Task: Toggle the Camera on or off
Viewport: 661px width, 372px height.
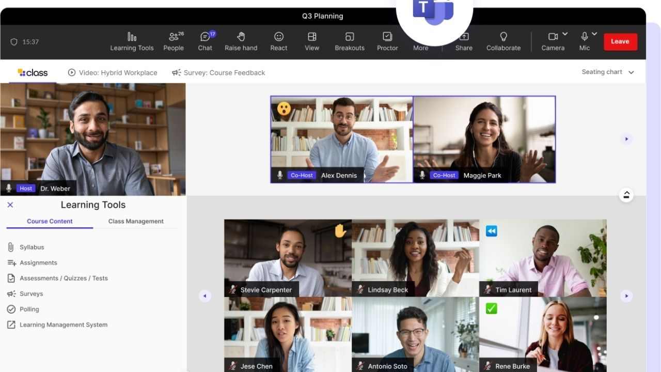Action: click(553, 37)
